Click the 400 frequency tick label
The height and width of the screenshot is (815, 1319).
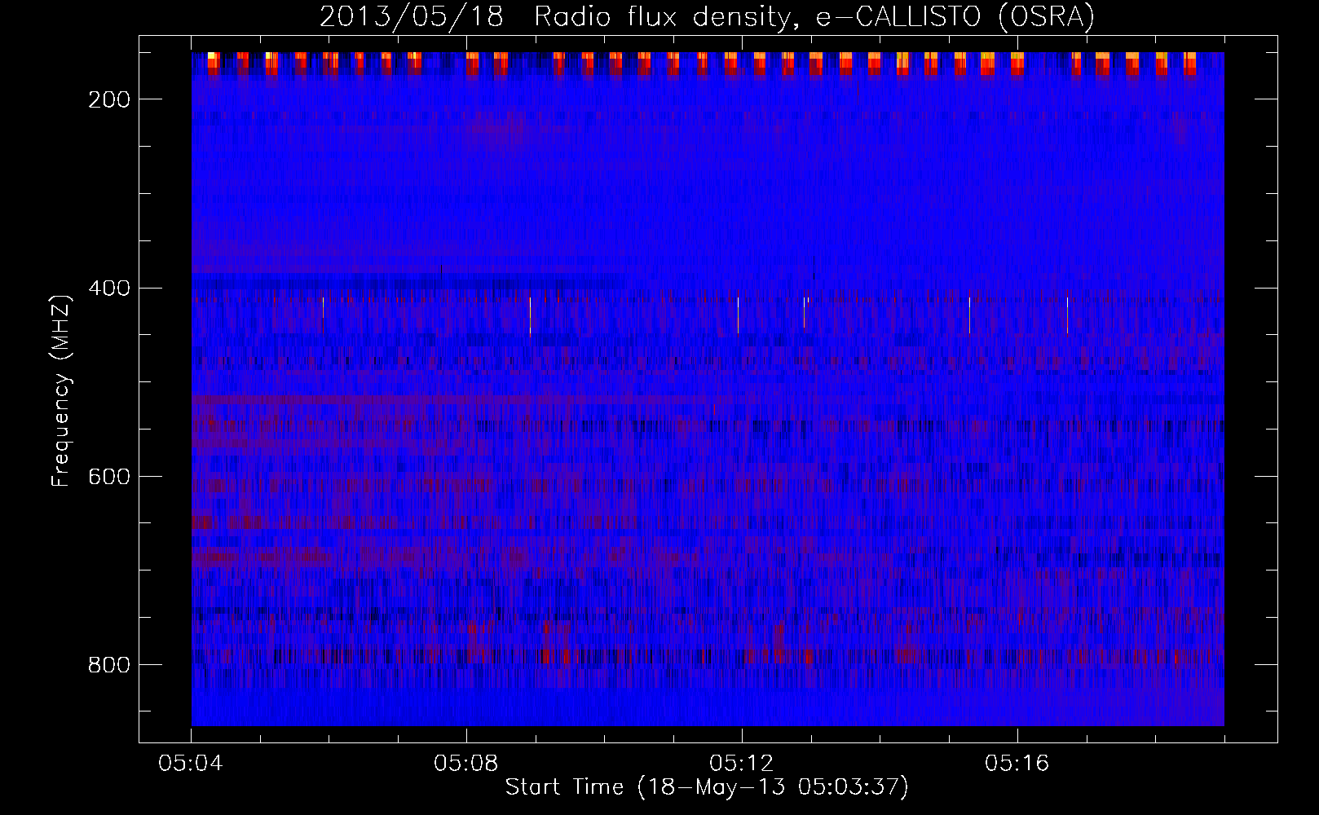click(109, 289)
